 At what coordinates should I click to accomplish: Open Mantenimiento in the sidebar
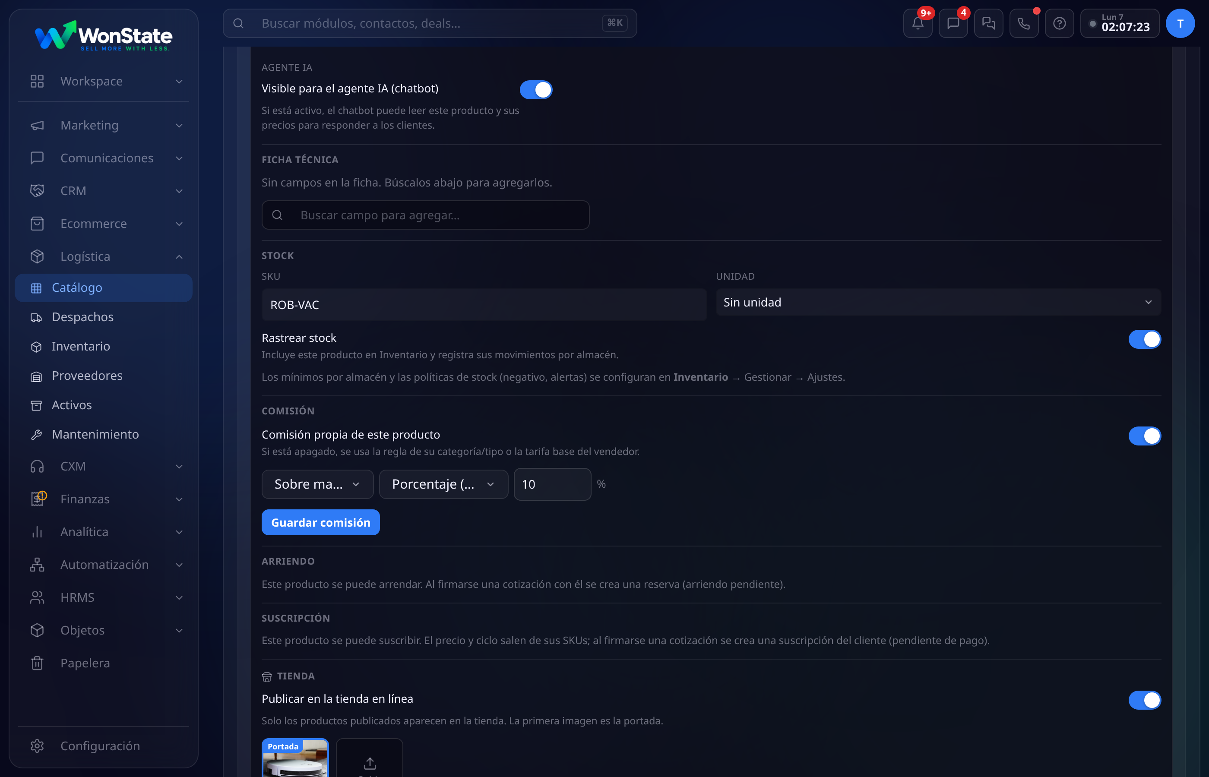(x=104, y=434)
